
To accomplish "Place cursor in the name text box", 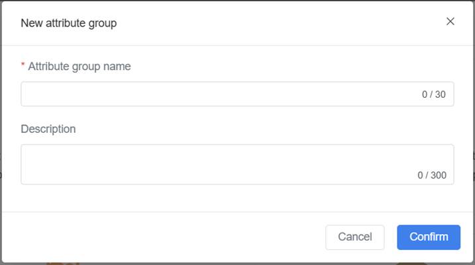I will [x=199, y=94].
